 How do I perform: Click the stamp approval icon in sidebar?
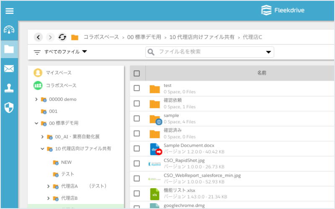point(9,88)
